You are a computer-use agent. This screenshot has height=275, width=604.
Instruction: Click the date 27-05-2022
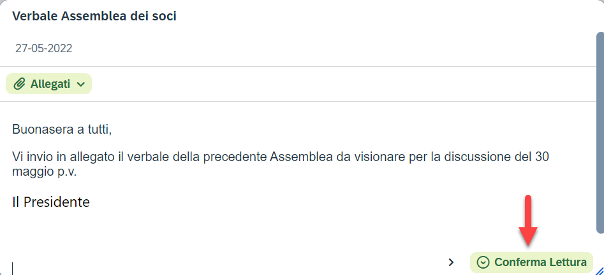tap(44, 48)
